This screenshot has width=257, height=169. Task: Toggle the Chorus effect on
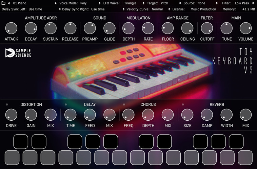[x=124, y=104]
